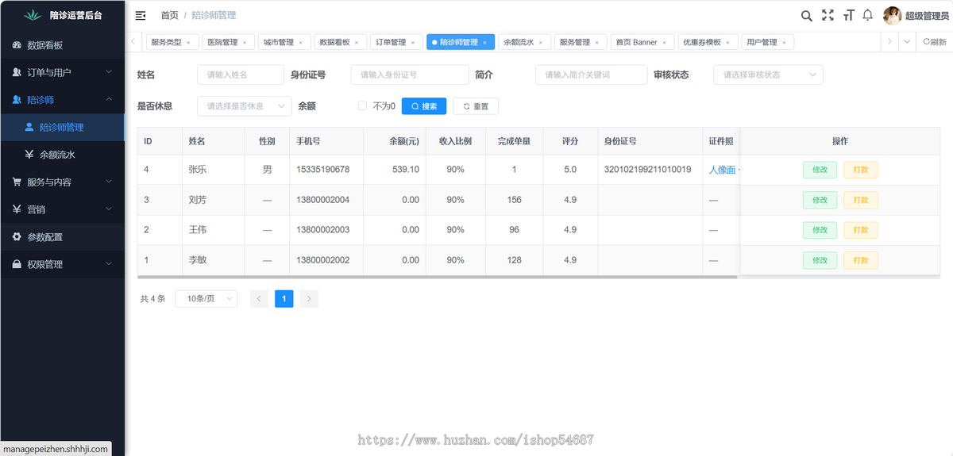This screenshot has width=953, height=456.
Task: Click the 刷新 refresh control
Action: point(935,42)
